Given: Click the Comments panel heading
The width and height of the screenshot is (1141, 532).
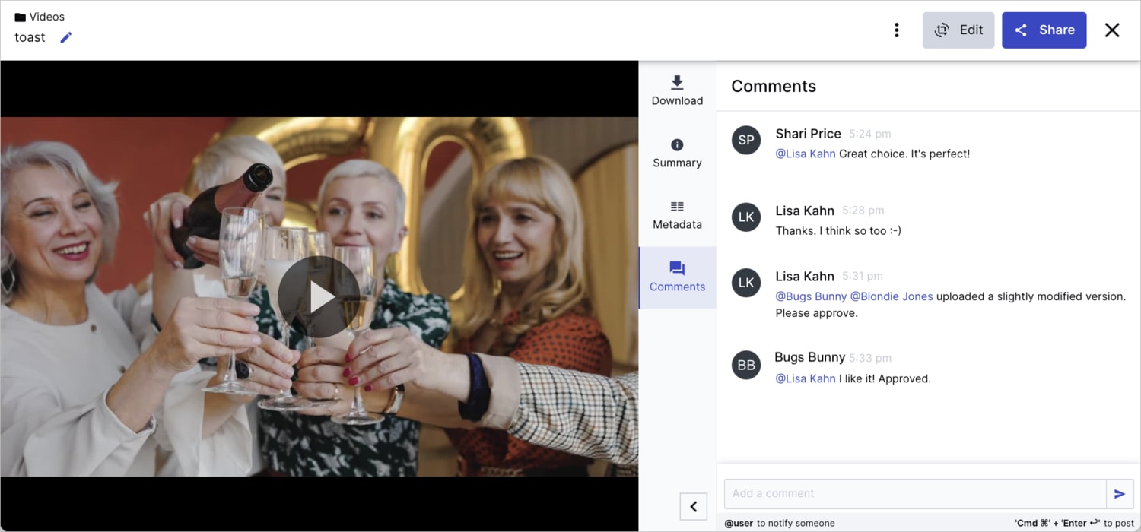Looking at the screenshot, I should pyautogui.click(x=774, y=86).
